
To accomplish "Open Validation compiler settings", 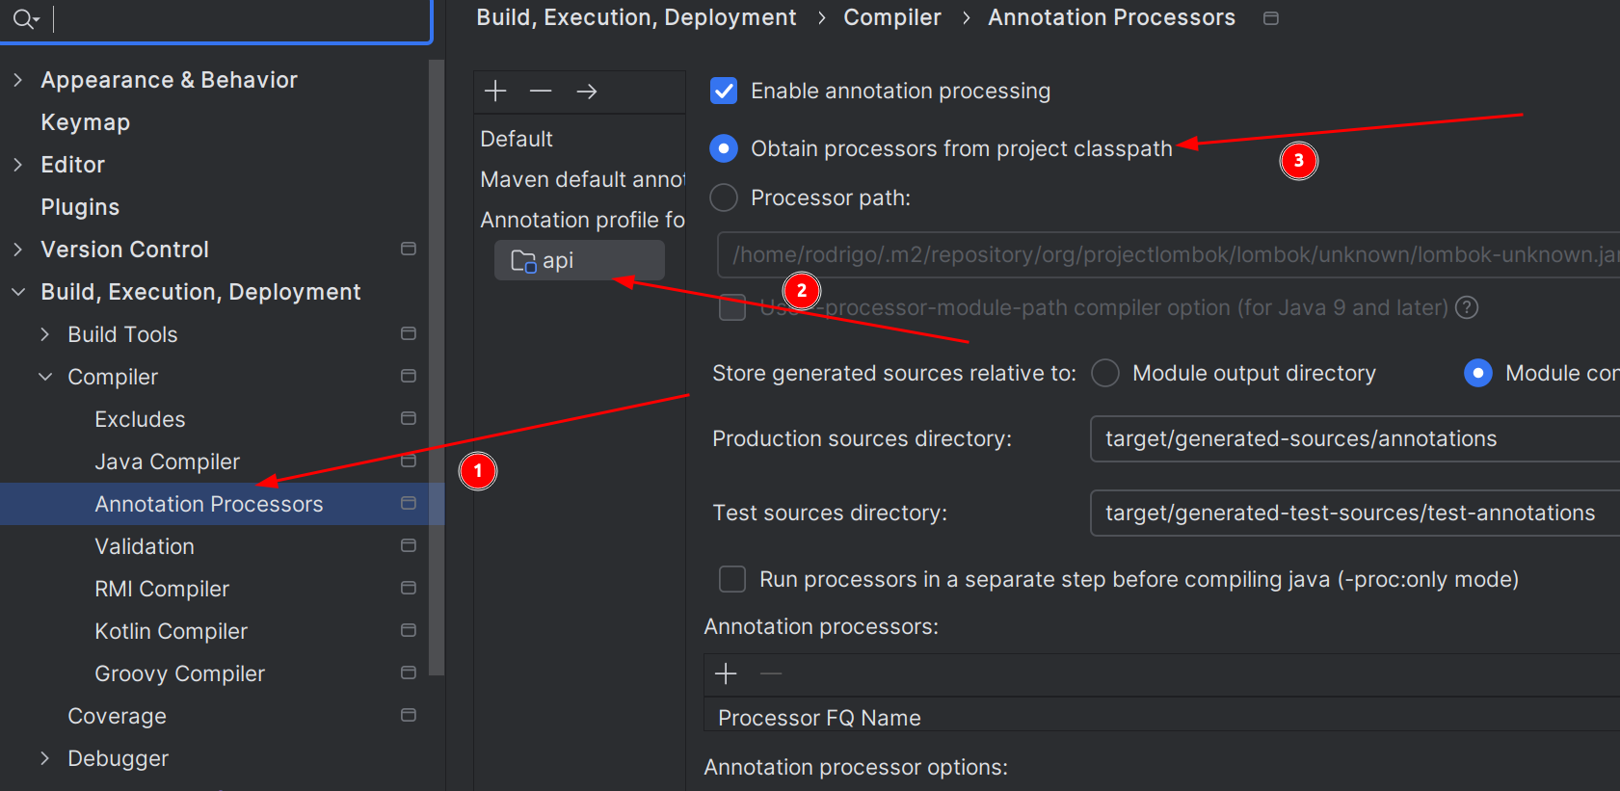I will coord(145,546).
